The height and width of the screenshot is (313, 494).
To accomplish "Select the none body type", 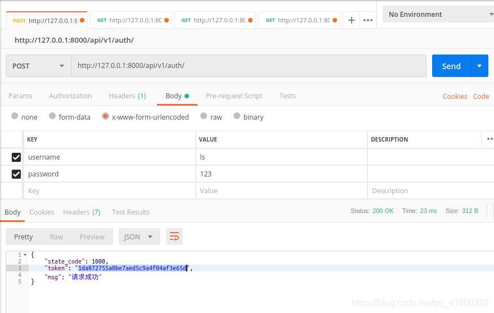I will click(15, 116).
